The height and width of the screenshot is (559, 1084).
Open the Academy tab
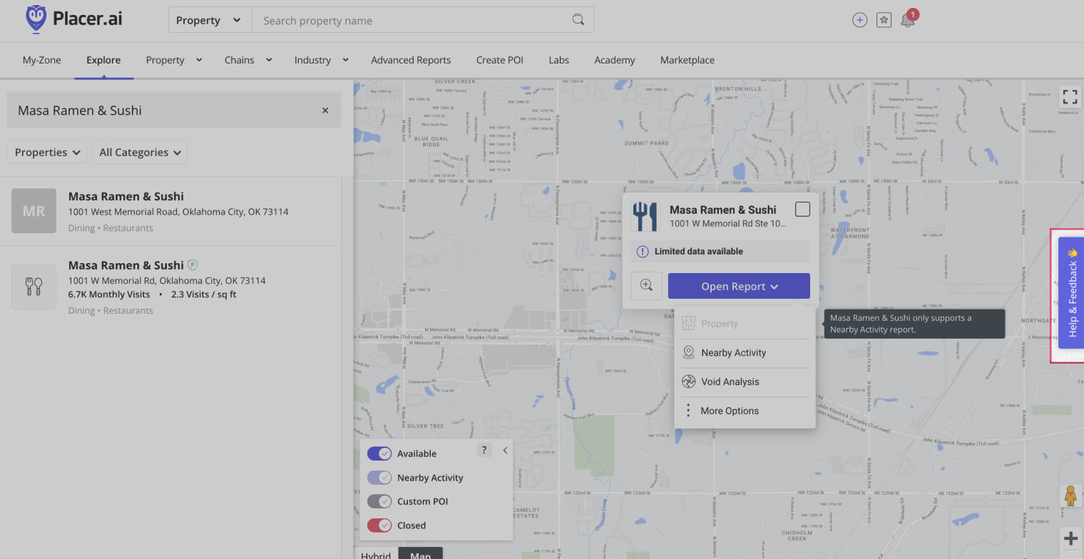[x=615, y=60]
